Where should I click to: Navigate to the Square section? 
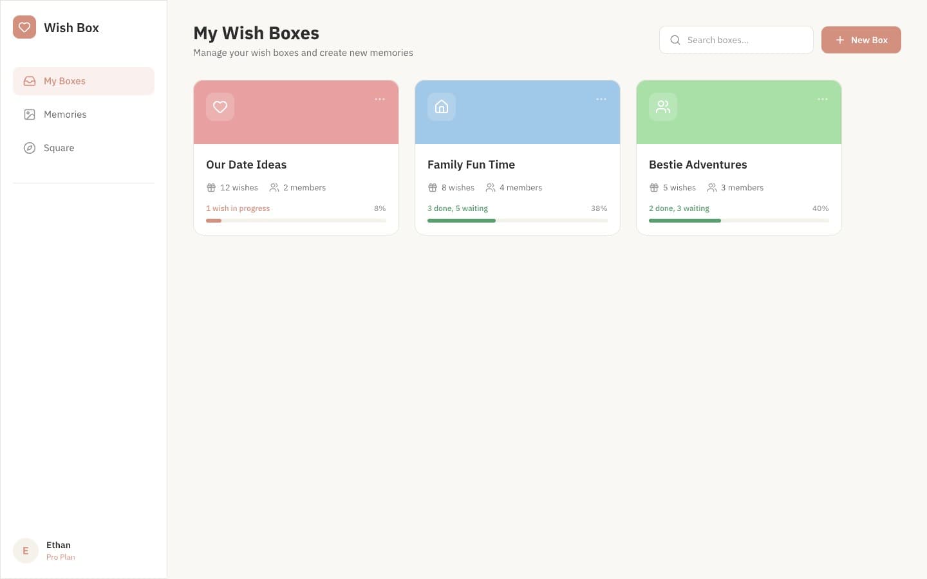(x=59, y=147)
